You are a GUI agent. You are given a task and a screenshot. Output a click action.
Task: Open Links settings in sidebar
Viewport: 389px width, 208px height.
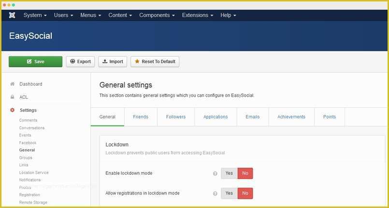pos(24,165)
